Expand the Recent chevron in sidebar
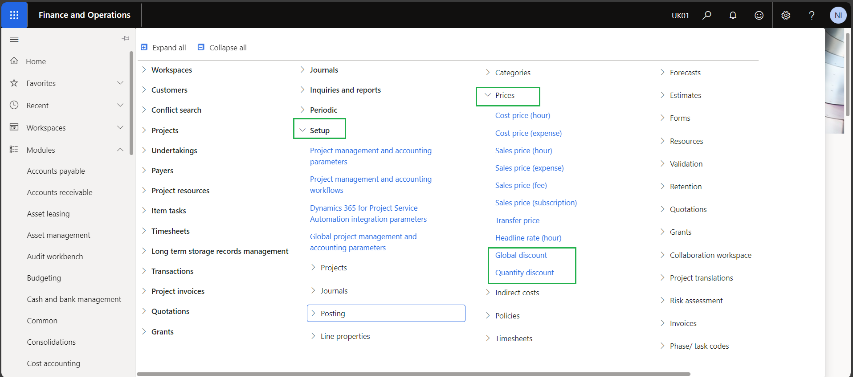853x379 pixels. pyautogui.click(x=120, y=105)
